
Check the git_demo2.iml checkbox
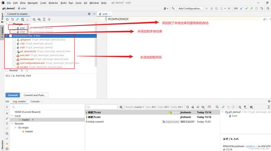click(14, 51)
